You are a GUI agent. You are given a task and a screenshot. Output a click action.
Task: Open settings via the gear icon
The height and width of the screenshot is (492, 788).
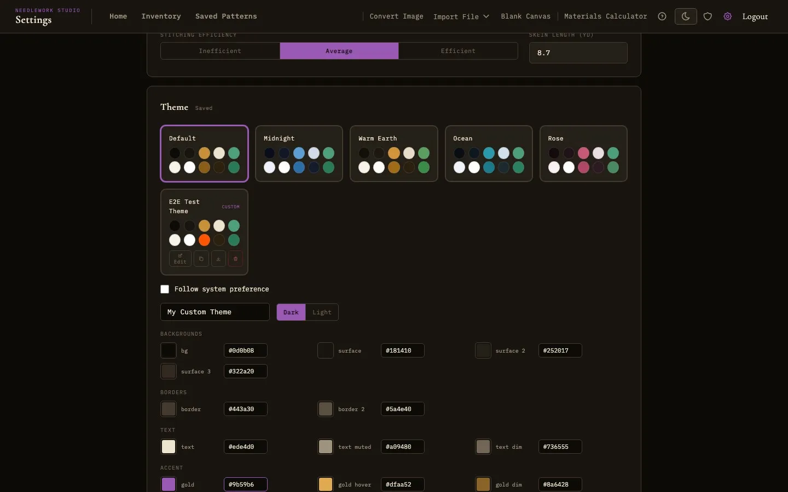click(x=727, y=16)
